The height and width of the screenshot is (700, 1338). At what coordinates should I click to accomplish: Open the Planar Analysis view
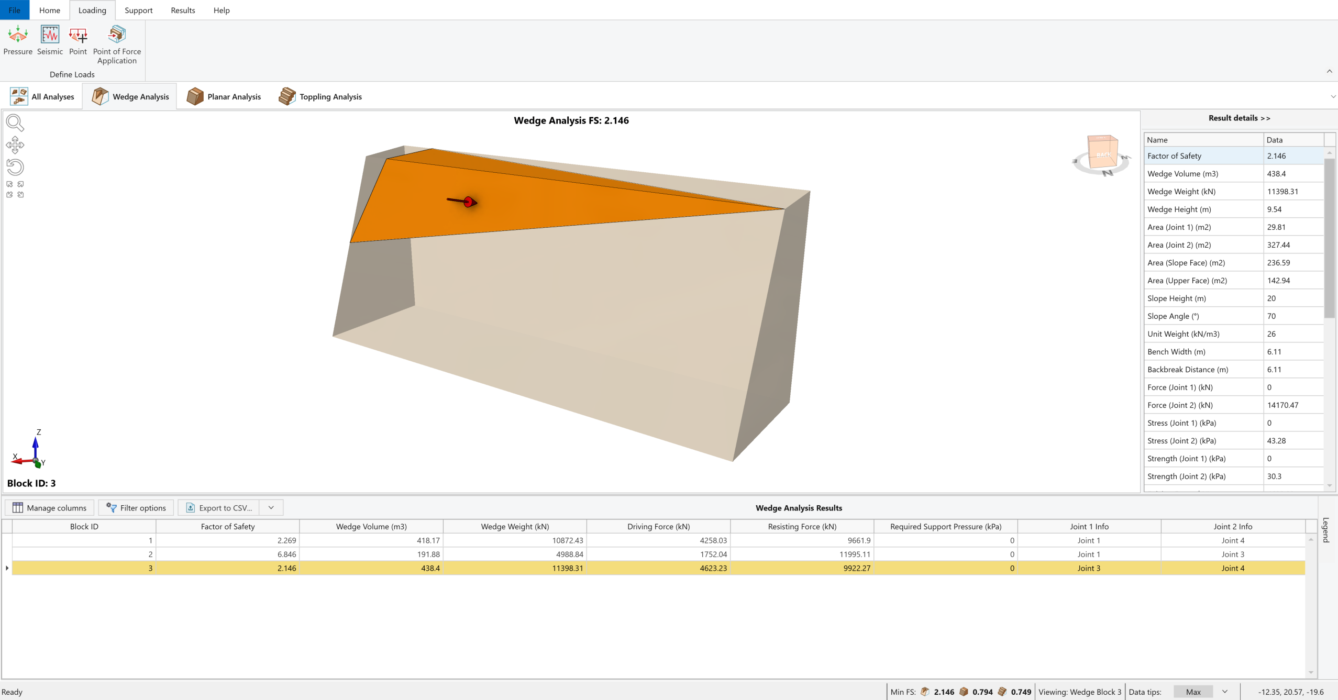click(224, 96)
